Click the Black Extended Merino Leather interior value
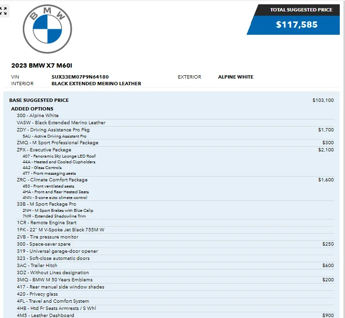Viewport: 345px width, 318px height. pos(97,84)
